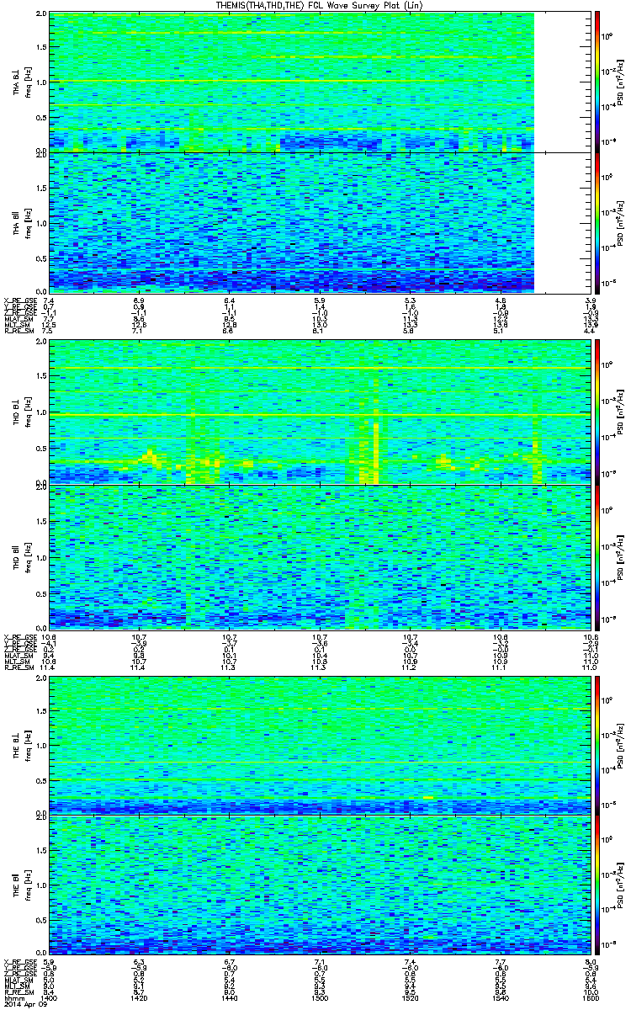
Task: Click the yellow 1.0 Hz line in THA BL panel
Action: click(291, 82)
